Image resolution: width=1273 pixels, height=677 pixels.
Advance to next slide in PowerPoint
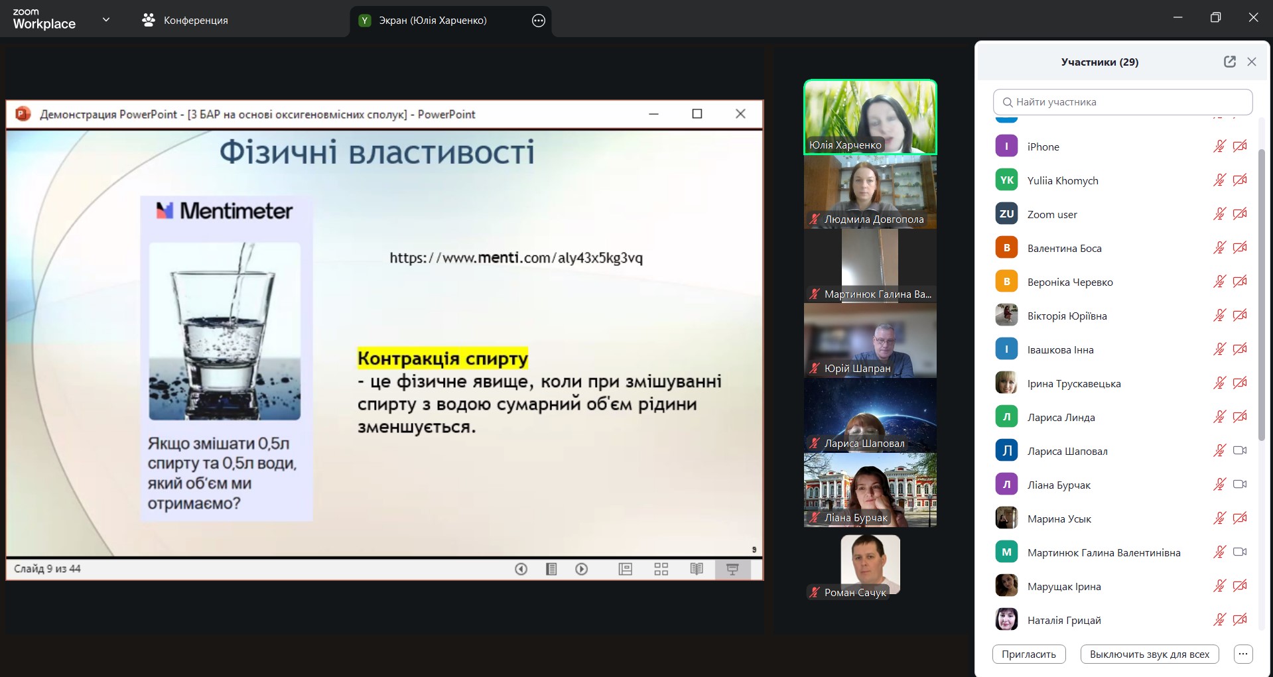click(x=582, y=569)
